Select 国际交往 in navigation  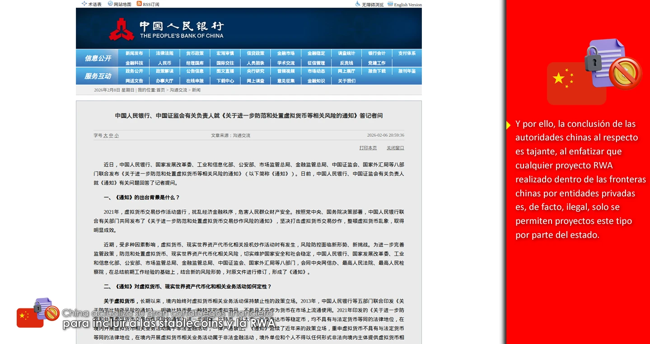pos(225,63)
